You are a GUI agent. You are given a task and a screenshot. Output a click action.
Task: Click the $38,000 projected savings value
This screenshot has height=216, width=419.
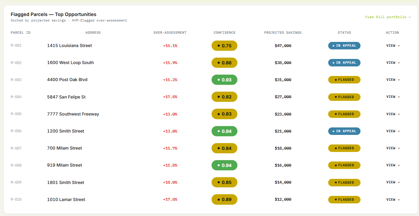[x=283, y=63]
